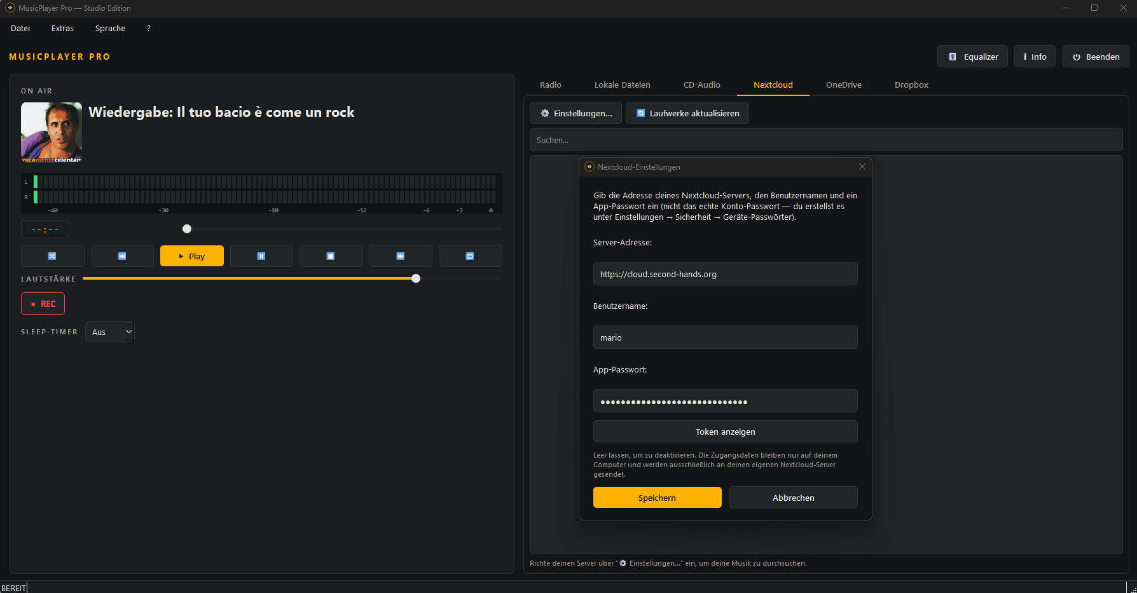The height and width of the screenshot is (593, 1137).
Task: Click the 'Server-Adresse:' label
Action: point(623,243)
